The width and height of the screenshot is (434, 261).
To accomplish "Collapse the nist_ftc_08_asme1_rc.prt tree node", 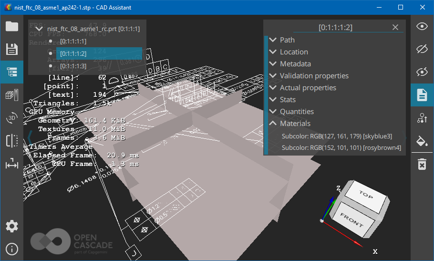I will (39, 29).
